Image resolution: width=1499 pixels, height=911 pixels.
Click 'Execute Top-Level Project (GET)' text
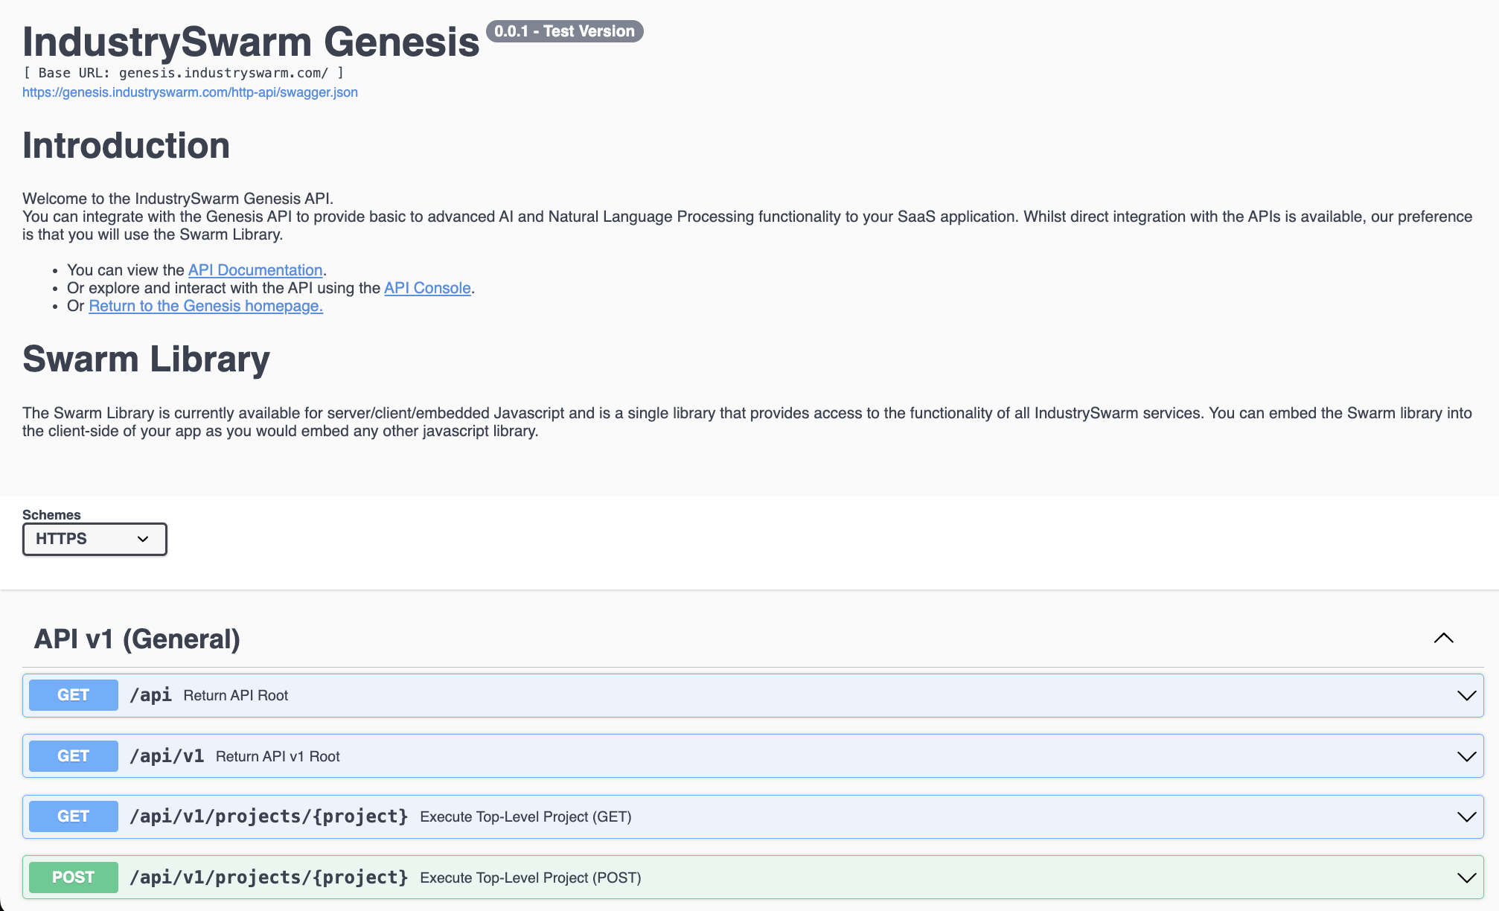pyautogui.click(x=525, y=817)
